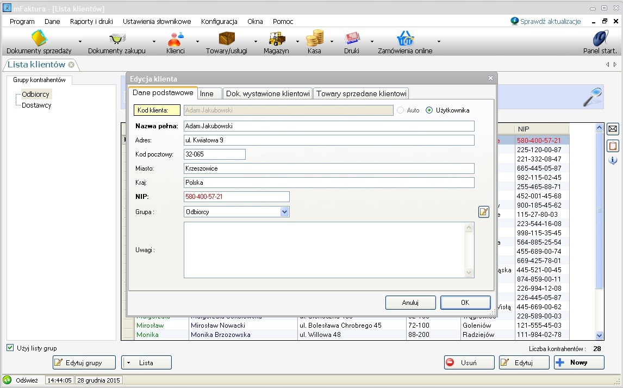Expand the Grupa dropdown list
The height and width of the screenshot is (388, 623).
[x=284, y=212]
